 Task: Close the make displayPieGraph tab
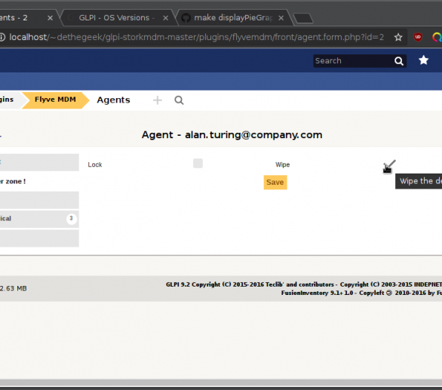281,18
